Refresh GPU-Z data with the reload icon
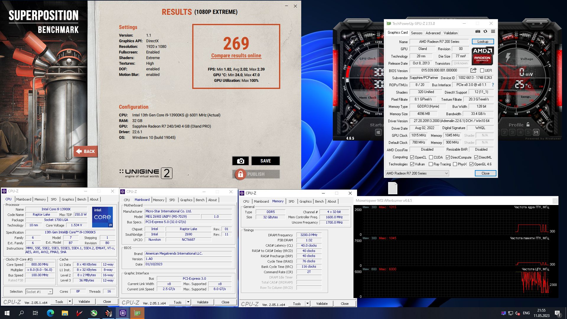This screenshot has height=319, width=567. pos(485,32)
